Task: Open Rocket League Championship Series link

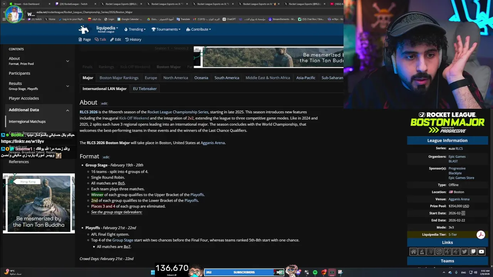Action: tap(178, 112)
